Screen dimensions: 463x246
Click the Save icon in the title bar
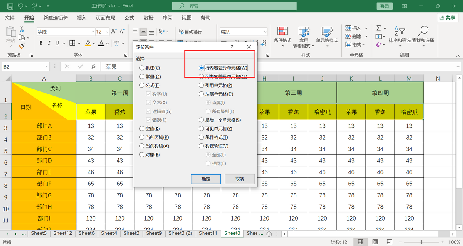click(10, 6)
